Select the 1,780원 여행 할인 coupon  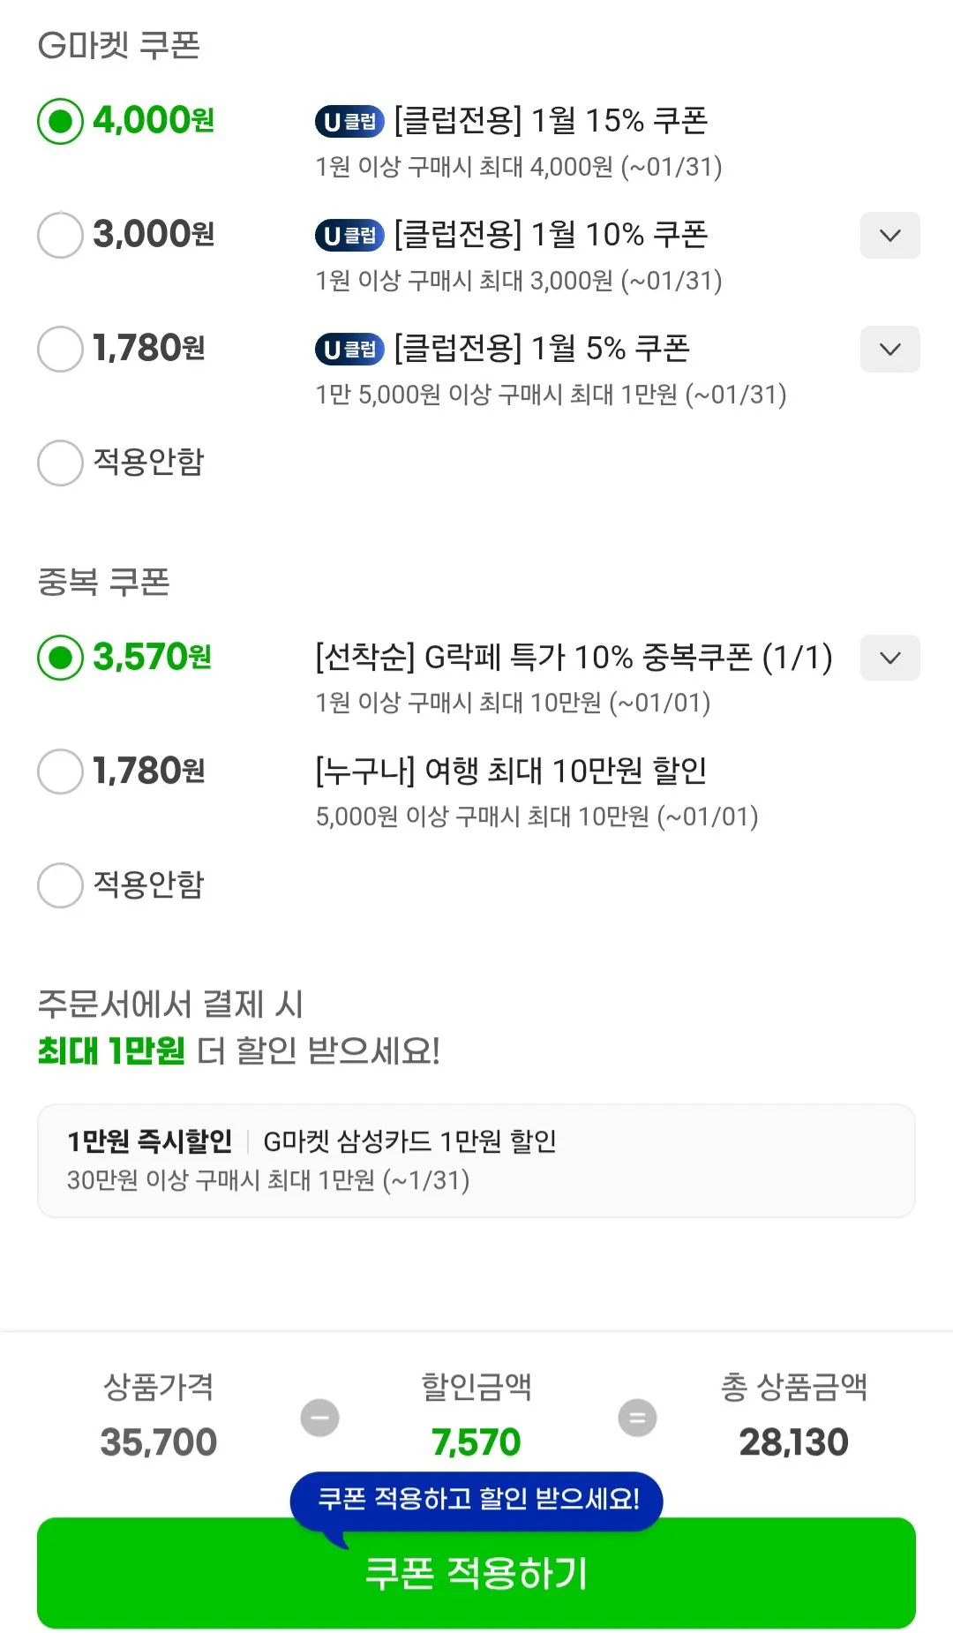60,771
